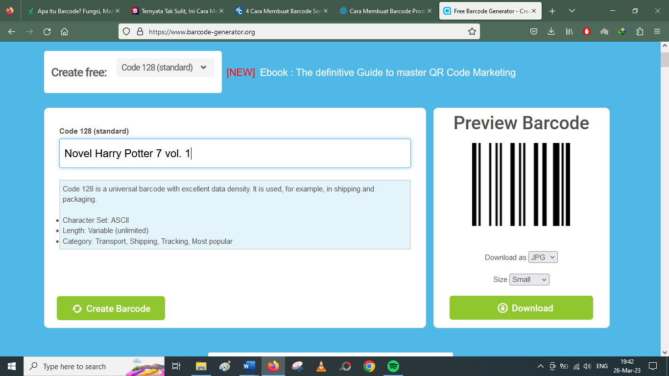Open Windows Task View

(176, 366)
